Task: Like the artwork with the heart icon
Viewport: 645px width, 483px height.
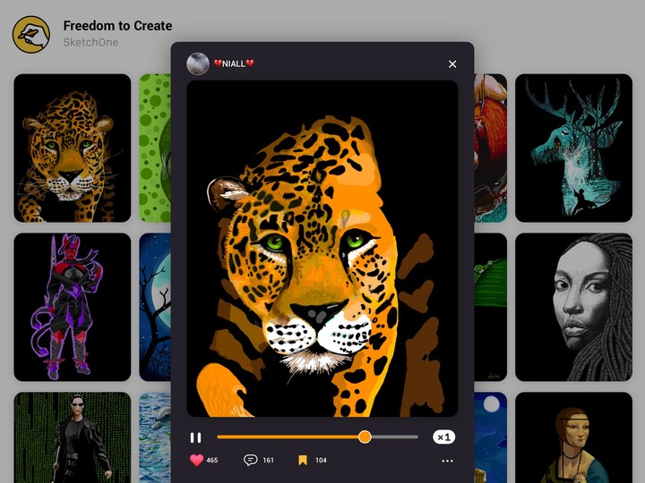Action: click(196, 460)
